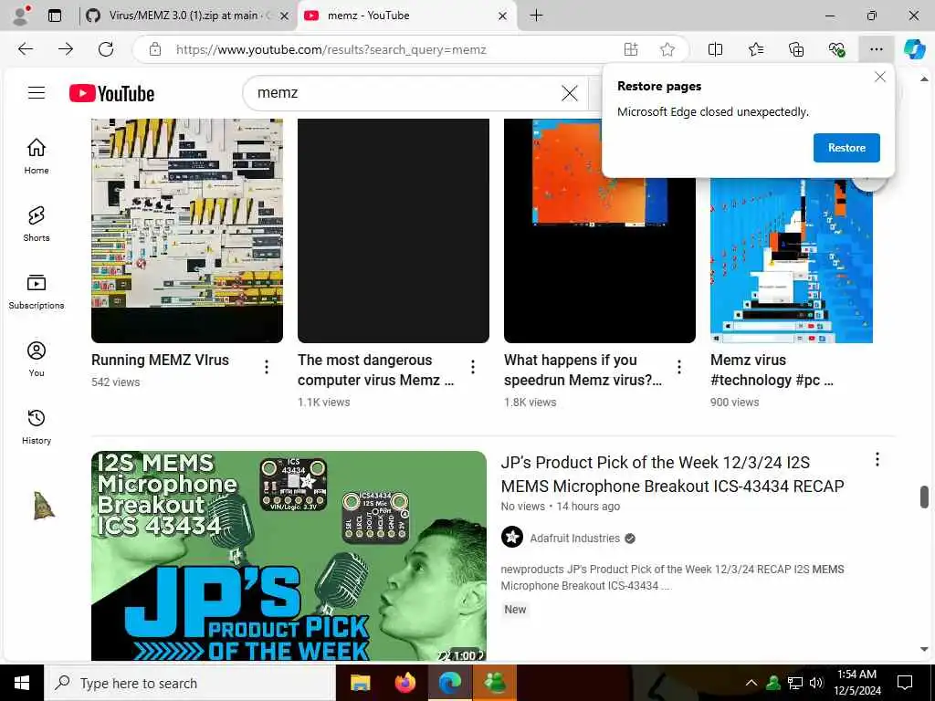The image size is (935, 701).
Task: Open History in the YouTube sidebar
Action: pos(37,427)
